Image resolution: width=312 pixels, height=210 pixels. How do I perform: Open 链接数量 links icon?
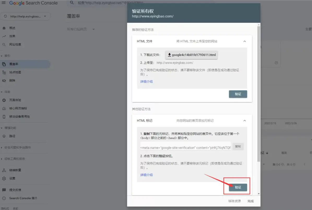pos(4,170)
